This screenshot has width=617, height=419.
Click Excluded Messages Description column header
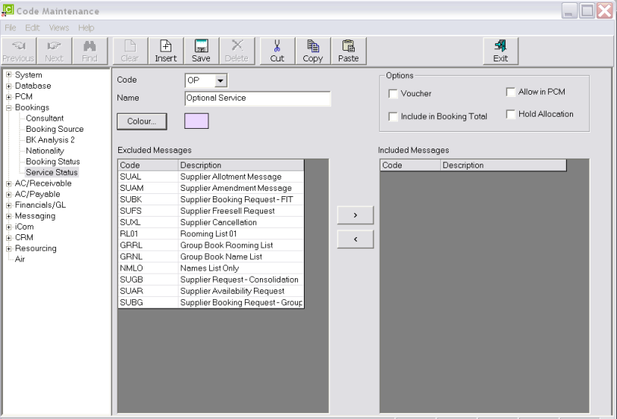coord(241,165)
